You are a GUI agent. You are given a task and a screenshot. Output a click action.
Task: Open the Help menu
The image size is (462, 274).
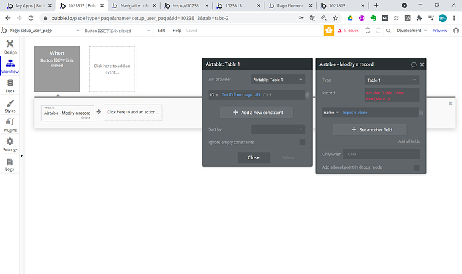click(x=177, y=31)
